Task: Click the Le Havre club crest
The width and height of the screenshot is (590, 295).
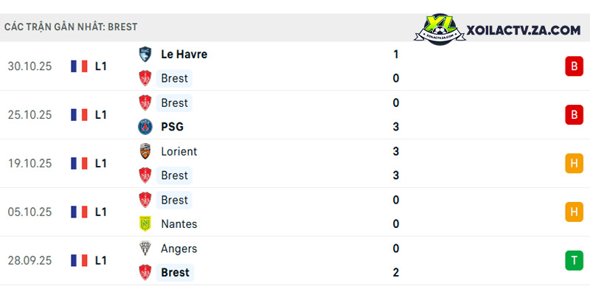Action: point(145,55)
